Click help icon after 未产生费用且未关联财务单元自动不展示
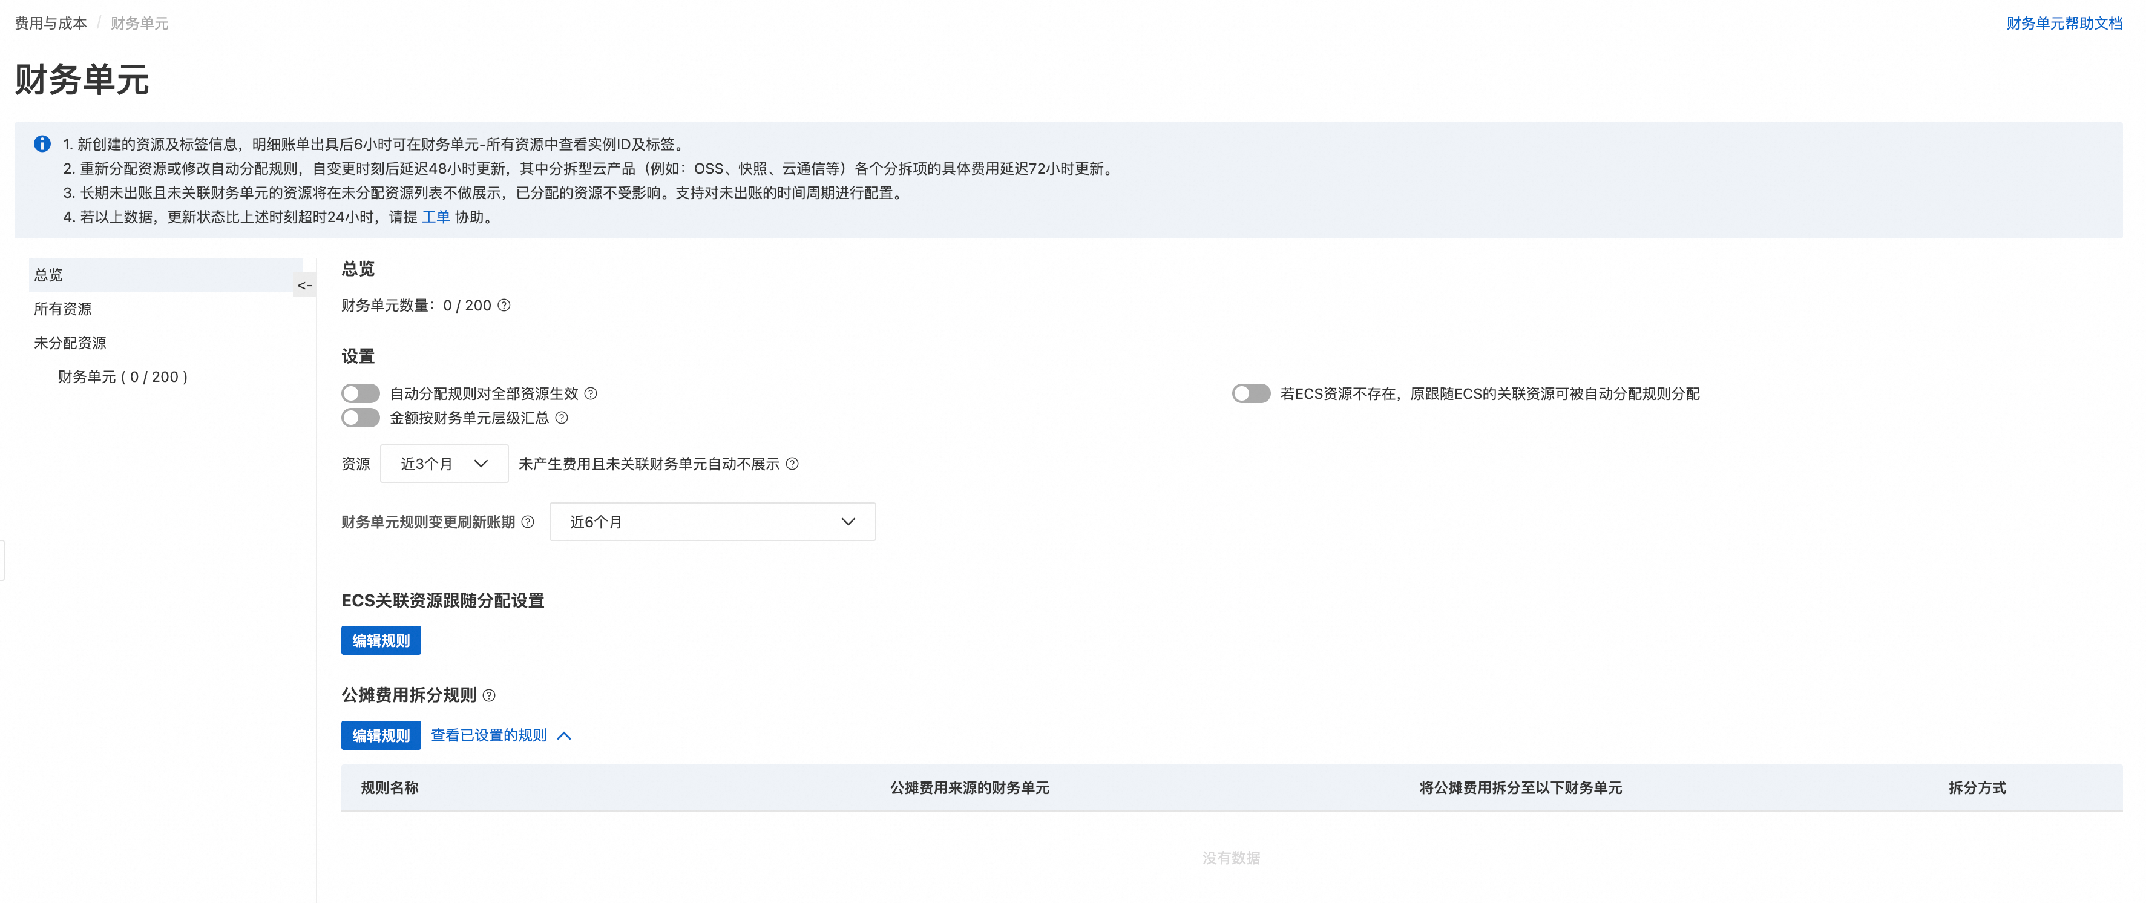The width and height of the screenshot is (2146, 903). point(792,464)
